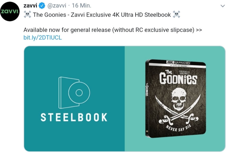
Task: Click the zavvi display name
Action: [30, 6]
